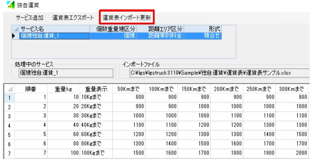The width and height of the screenshot is (311, 161).
Task: Select row header 4 in fare grid
Action: (x=9, y=126)
